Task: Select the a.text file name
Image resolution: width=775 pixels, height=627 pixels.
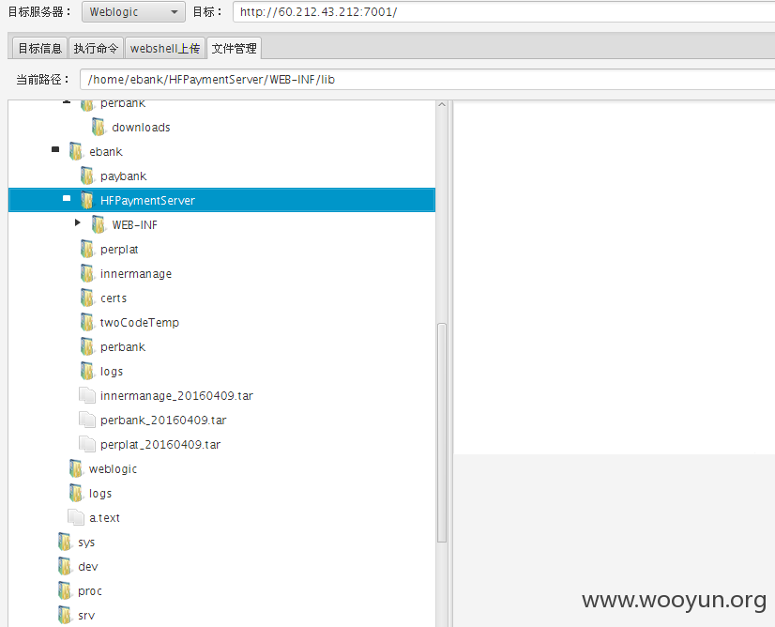Action: 104,518
